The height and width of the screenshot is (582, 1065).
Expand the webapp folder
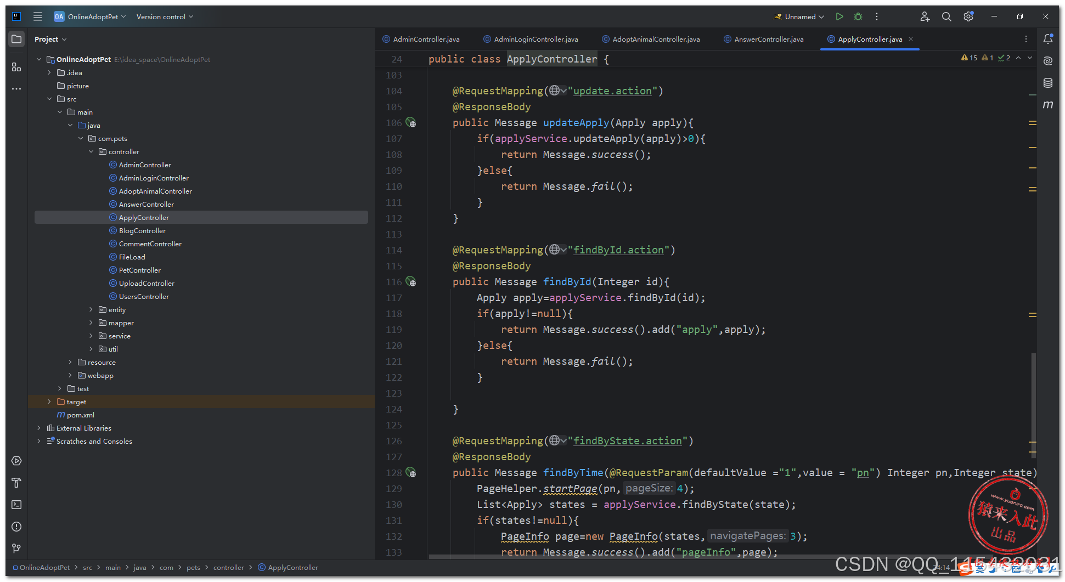pyautogui.click(x=70, y=375)
